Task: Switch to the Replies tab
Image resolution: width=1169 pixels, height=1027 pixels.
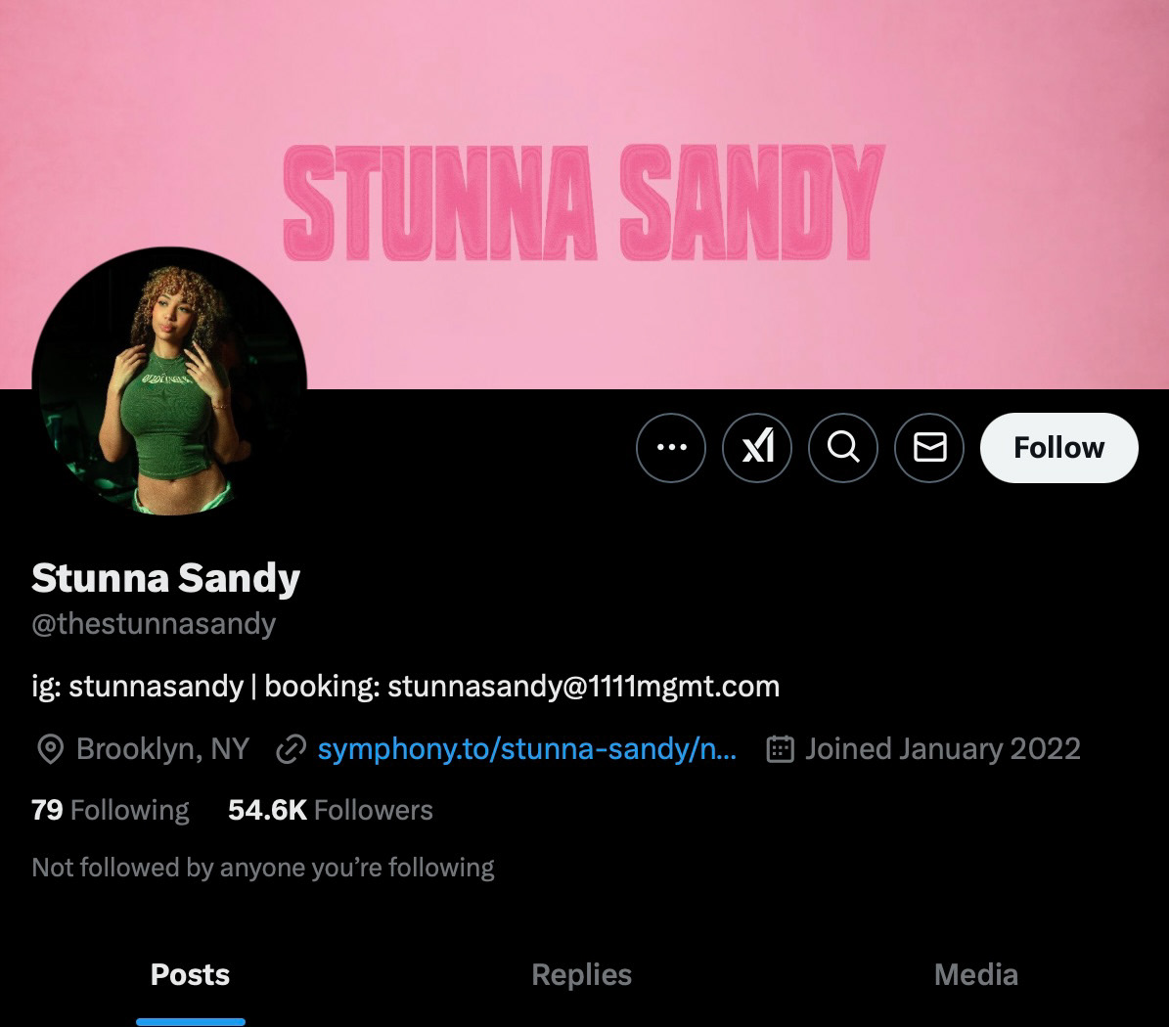Action: click(581, 975)
